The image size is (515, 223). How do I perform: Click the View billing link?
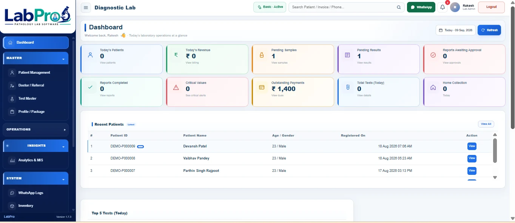point(192,63)
